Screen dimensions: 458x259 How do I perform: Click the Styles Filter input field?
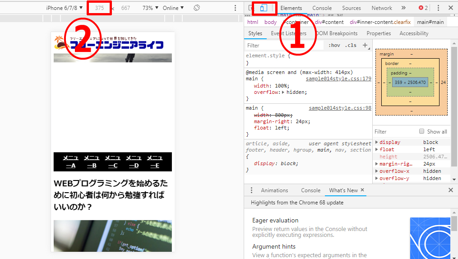pyautogui.click(x=284, y=46)
